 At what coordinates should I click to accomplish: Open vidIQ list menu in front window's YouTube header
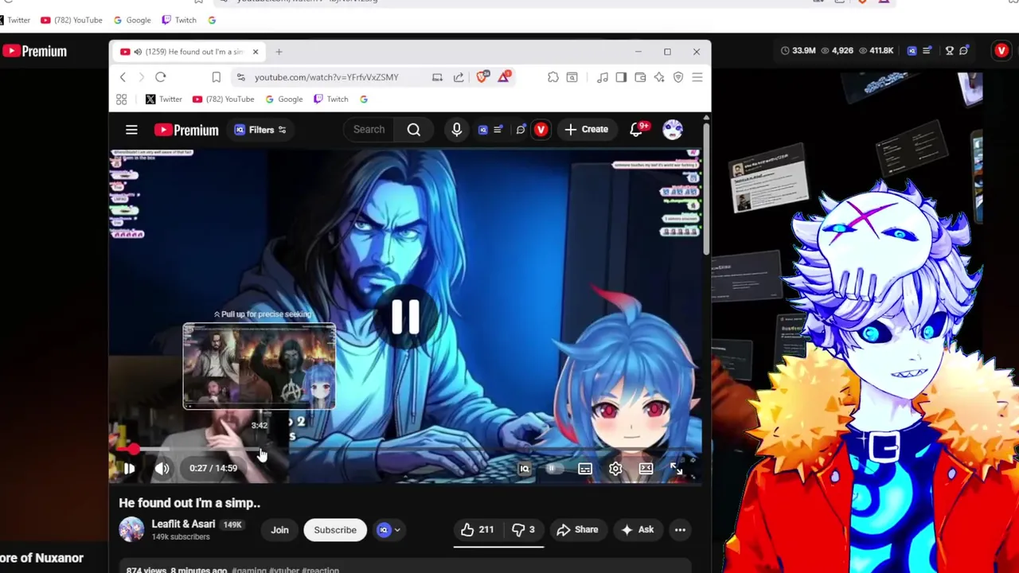pyautogui.click(x=498, y=130)
